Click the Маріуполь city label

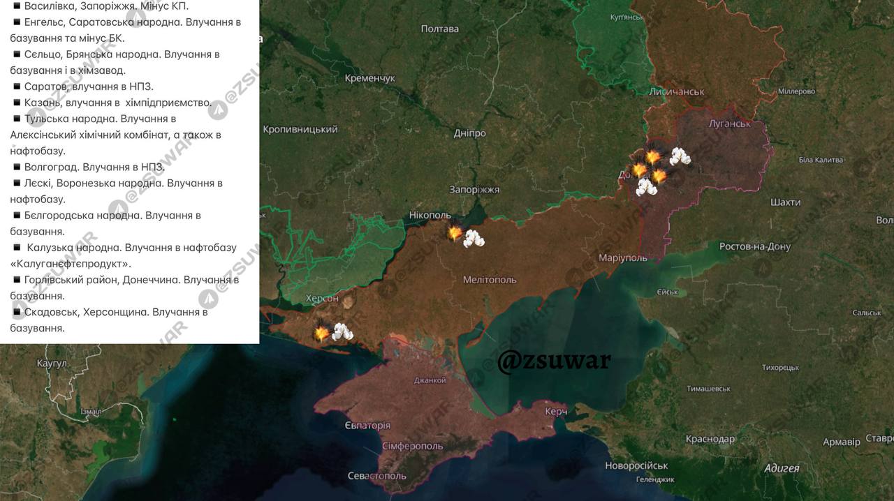(622, 258)
